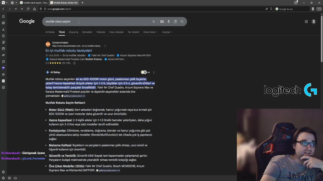Go back one page
The image size is (323, 181).
click(x=3, y=9)
